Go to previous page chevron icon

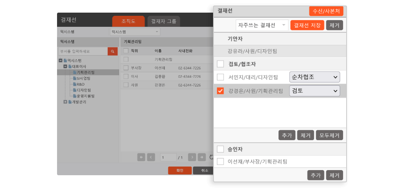coord(151,157)
